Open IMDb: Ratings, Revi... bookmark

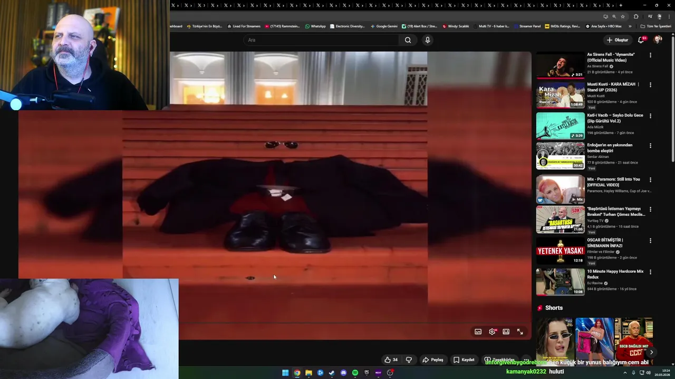click(562, 26)
